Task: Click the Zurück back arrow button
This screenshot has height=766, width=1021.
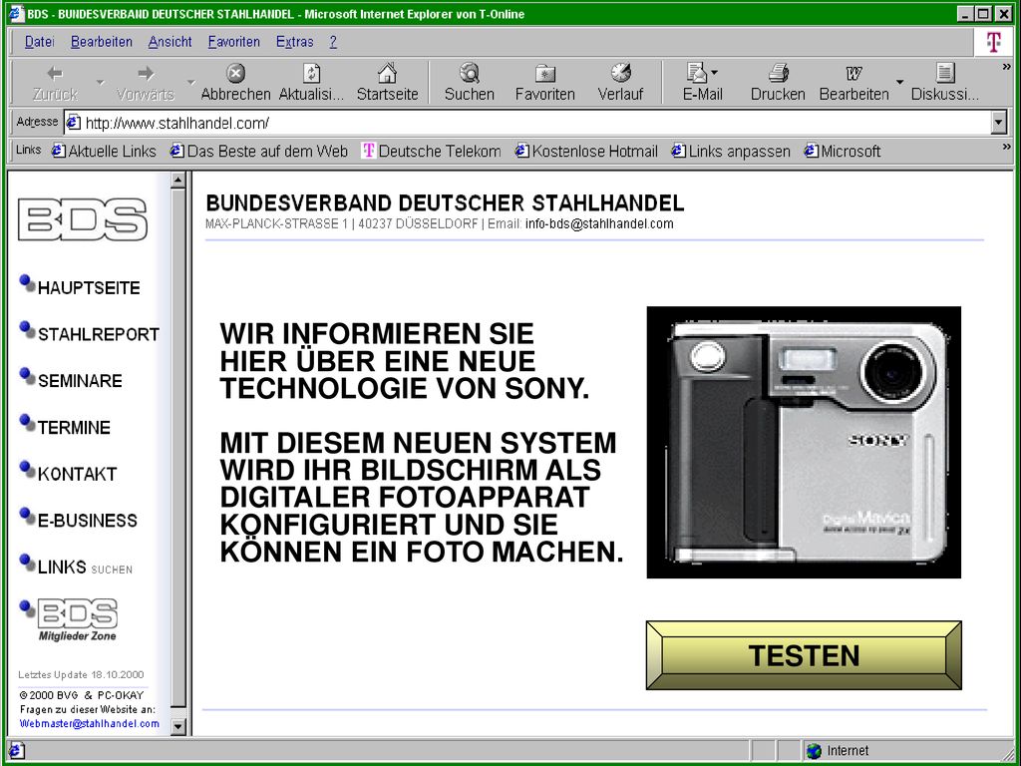Action: [56, 82]
